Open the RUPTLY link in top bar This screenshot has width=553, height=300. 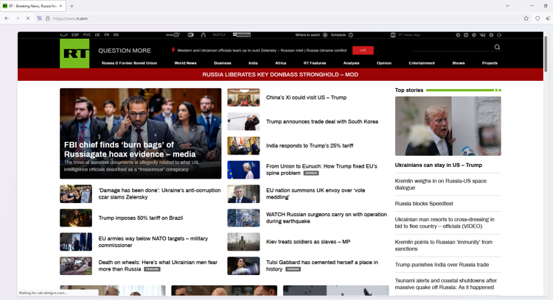219,35
